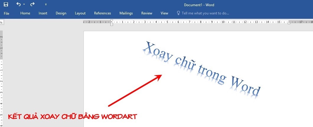Switch to the Insert ribbon tab
The width and height of the screenshot is (313, 127).
[43, 13]
